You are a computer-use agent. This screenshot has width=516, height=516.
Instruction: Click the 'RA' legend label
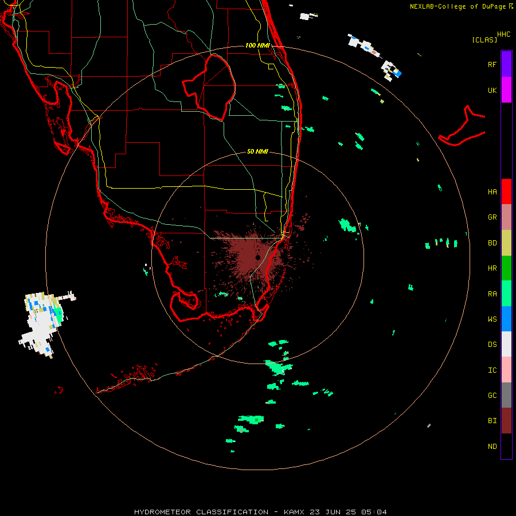pos(492,294)
